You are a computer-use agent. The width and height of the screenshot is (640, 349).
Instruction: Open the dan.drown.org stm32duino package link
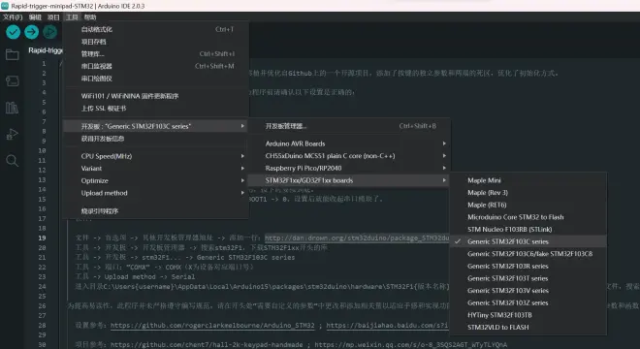coord(357,238)
